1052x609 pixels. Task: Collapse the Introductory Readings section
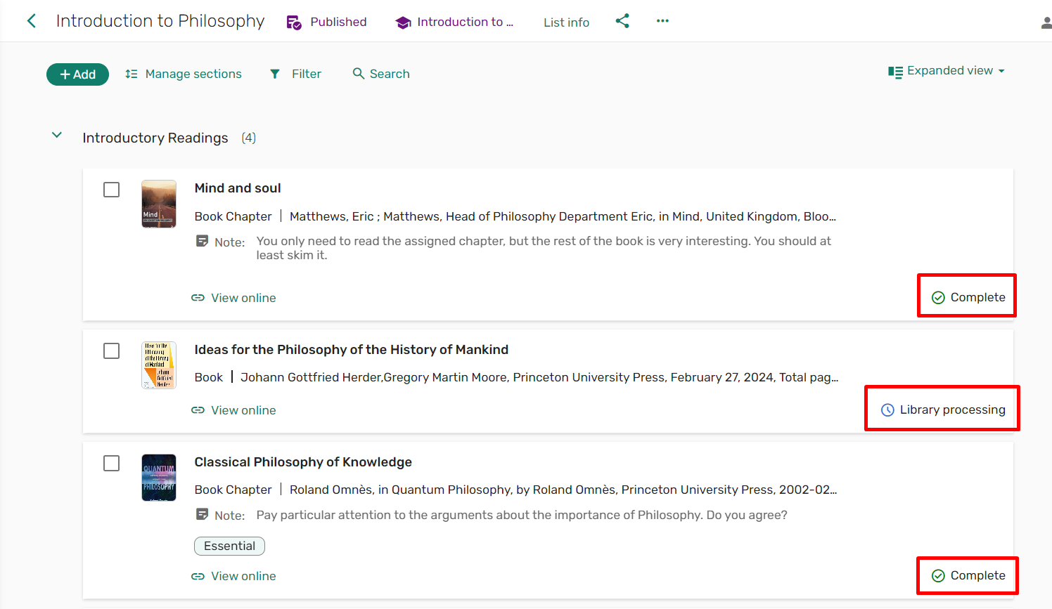[57, 135]
